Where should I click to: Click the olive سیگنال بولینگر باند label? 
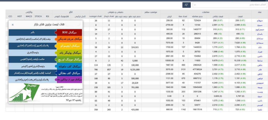[x=69, y=53]
